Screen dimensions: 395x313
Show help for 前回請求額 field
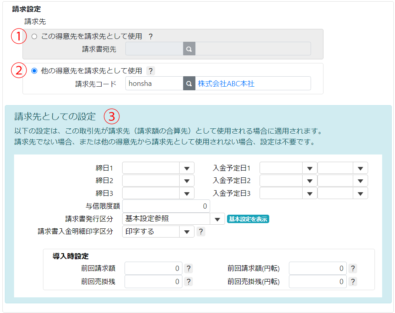pyautogui.click(x=188, y=268)
